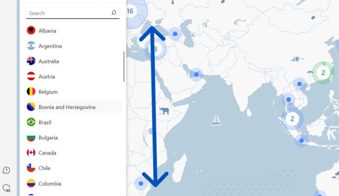The image size is (339, 196).
Task: Open the shield icon labeled 90
Action: [x=7, y=188]
